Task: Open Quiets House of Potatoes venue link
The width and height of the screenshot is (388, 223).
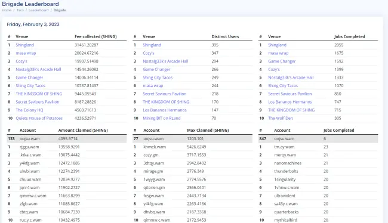Action: pos(39,119)
